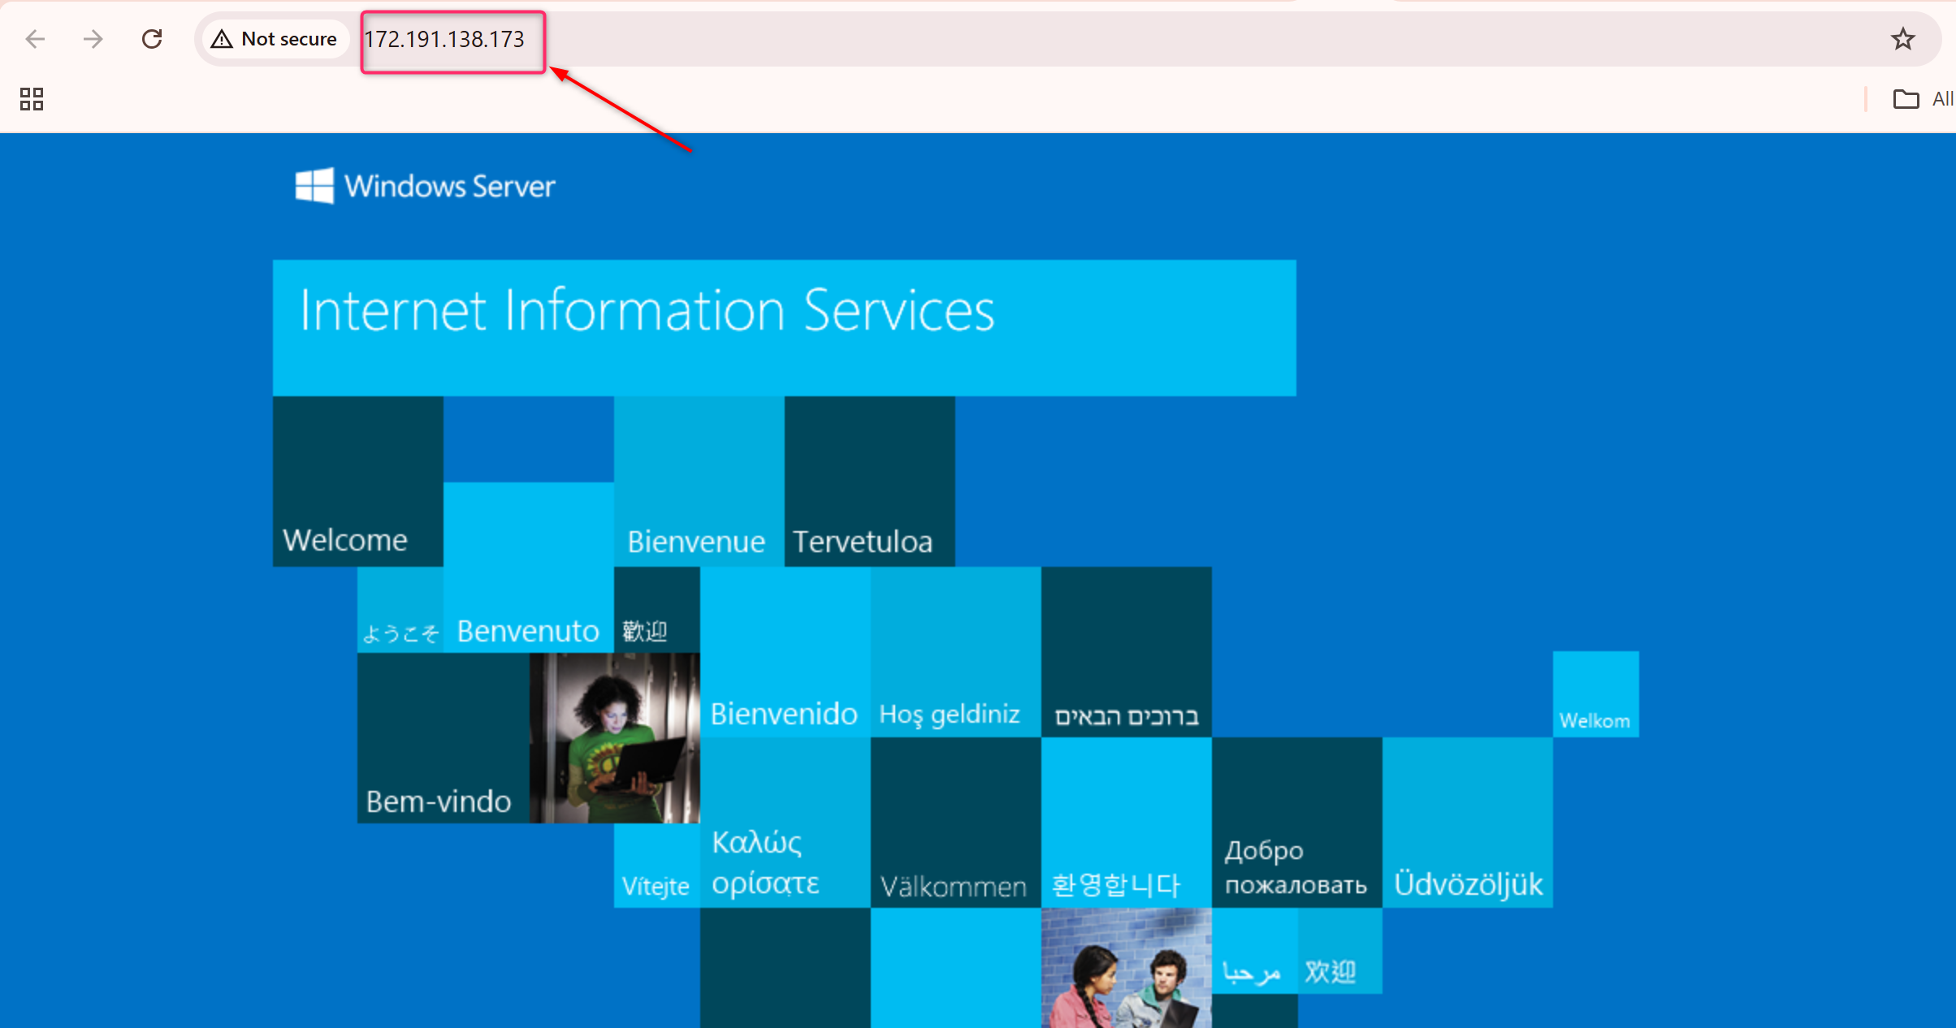Click the Bienvenue tile
Screen dimensions: 1956x1028
699,482
